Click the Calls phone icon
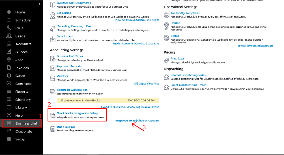Image resolution: width=284 pixels, height=155 pixels. click(x=9, y=28)
